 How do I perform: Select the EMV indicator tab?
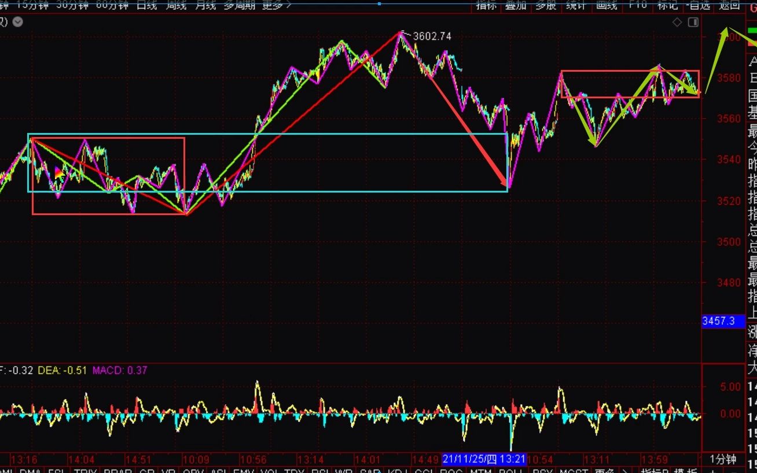(244, 471)
